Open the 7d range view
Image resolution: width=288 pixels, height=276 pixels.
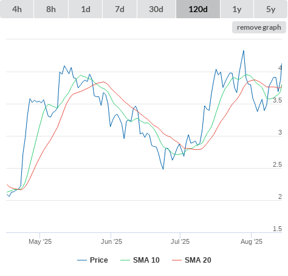click(x=120, y=9)
